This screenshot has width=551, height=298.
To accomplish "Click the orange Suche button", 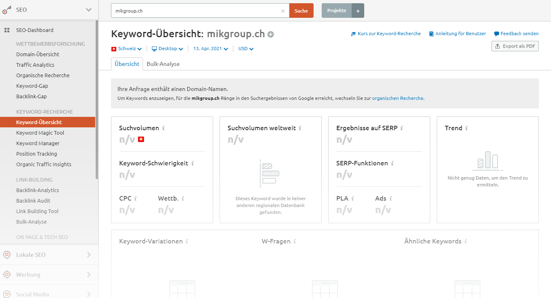I will pos(301,11).
